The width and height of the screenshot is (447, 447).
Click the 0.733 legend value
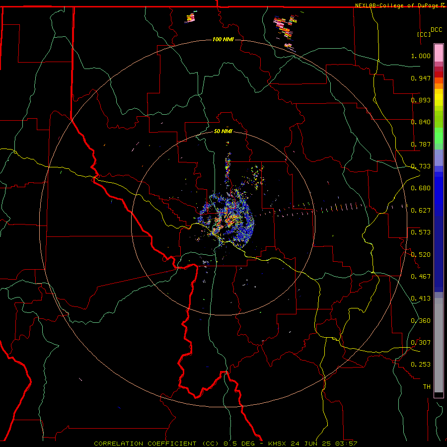[x=421, y=166]
